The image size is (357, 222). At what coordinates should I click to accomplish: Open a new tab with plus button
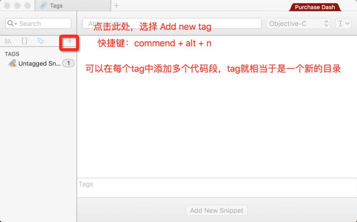(116, 6)
